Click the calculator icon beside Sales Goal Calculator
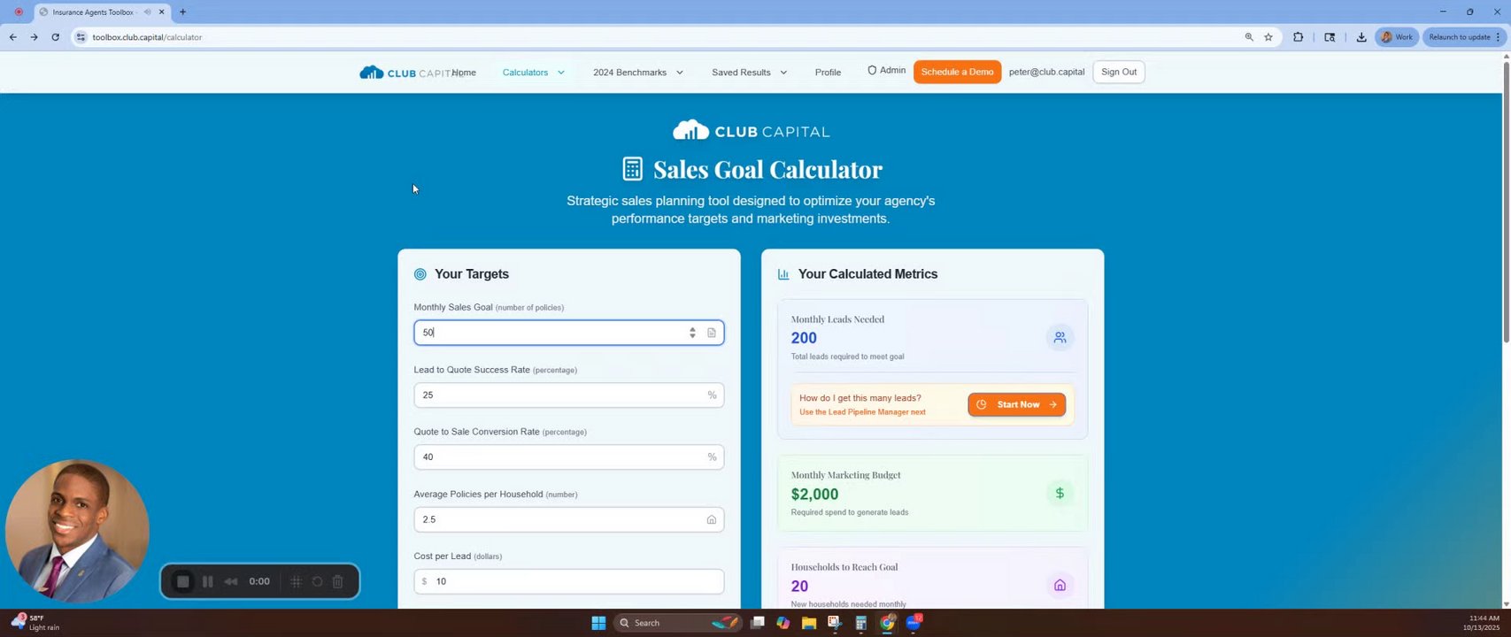Image resolution: width=1511 pixels, height=637 pixels. click(632, 169)
